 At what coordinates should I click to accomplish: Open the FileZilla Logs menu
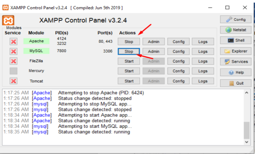[203, 61]
